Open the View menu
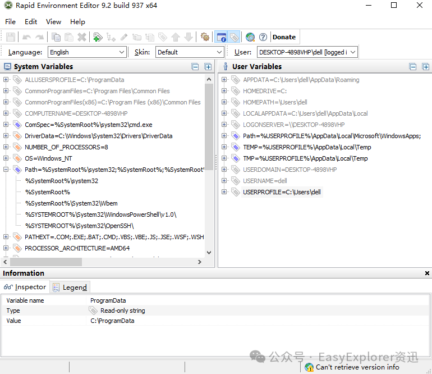 click(x=53, y=22)
